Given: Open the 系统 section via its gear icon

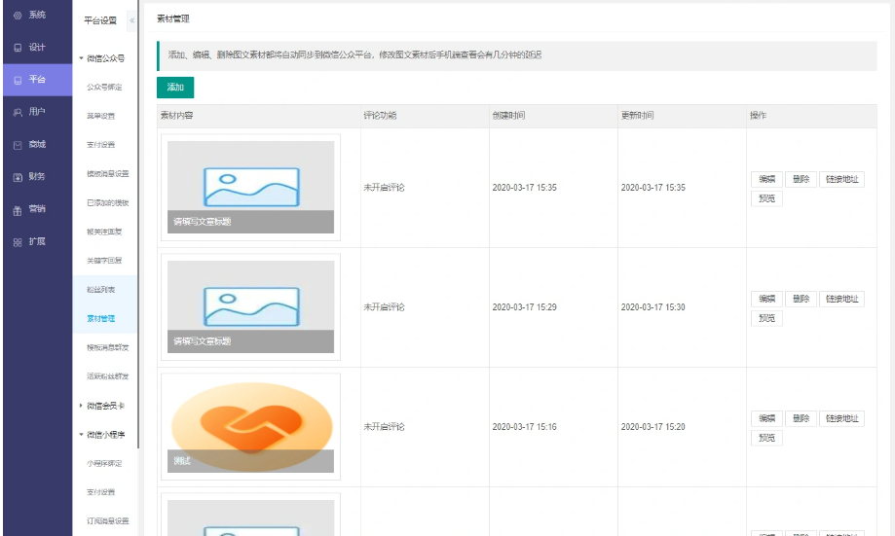Looking at the screenshot, I should [18, 16].
